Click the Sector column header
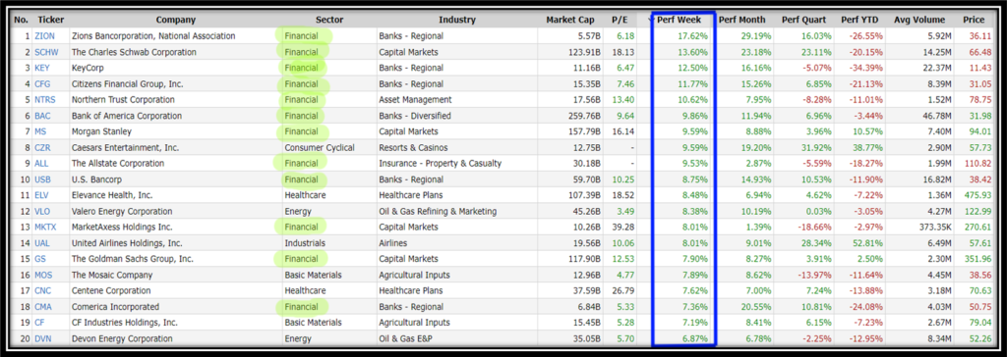This screenshot has height=357, width=1007. click(x=328, y=20)
